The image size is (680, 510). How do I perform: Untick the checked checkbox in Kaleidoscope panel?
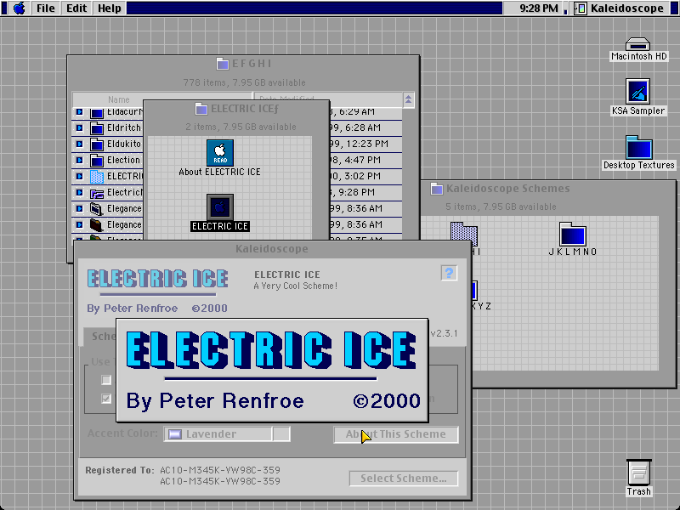pos(106,399)
